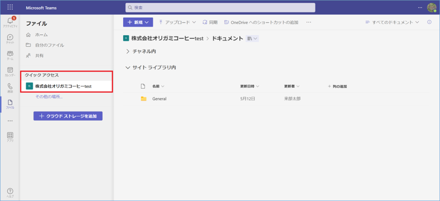
Task: Click the information pane icon at top right
Action: 429,22
